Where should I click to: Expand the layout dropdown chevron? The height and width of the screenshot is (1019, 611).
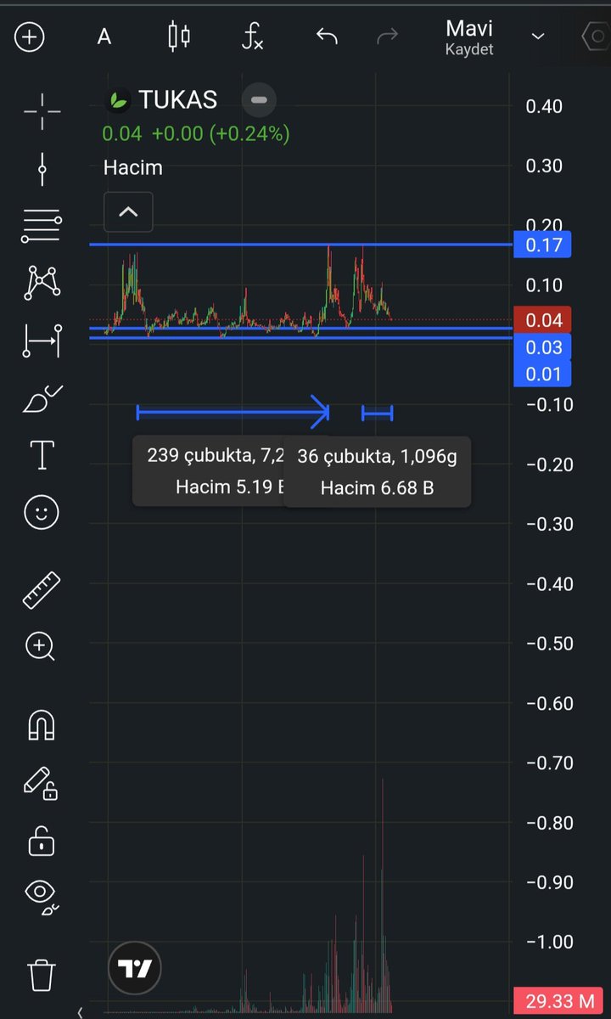pyautogui.click(x=538, y=37)
